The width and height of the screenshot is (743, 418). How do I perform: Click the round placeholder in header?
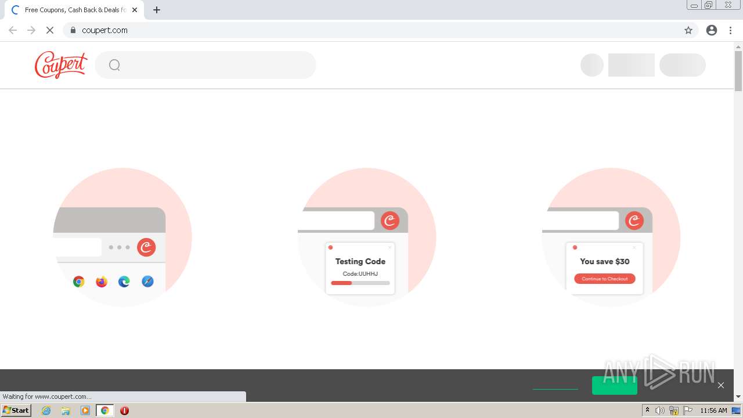pos(592,65)
